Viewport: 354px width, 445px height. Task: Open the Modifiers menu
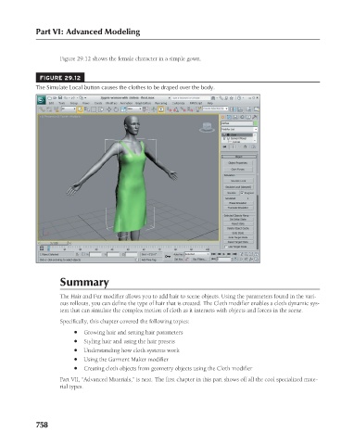pos(111,103)
